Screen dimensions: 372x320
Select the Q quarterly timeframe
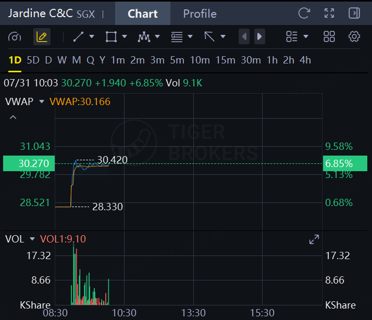[90, 60]
